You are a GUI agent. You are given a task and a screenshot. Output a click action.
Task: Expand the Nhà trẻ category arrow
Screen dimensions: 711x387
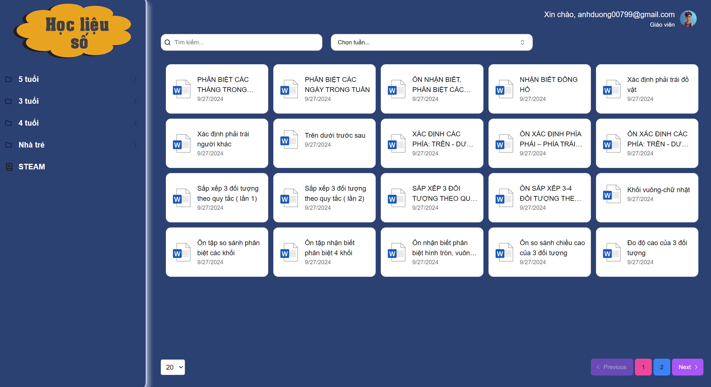click(136, 145)
